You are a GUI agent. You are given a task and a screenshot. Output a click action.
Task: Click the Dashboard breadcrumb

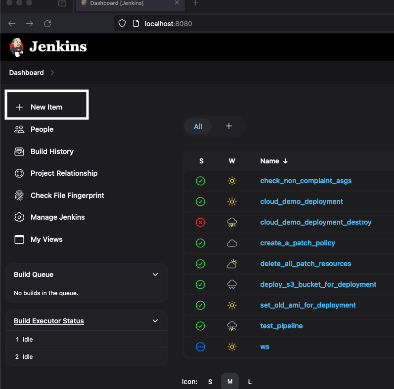(26, 73)
